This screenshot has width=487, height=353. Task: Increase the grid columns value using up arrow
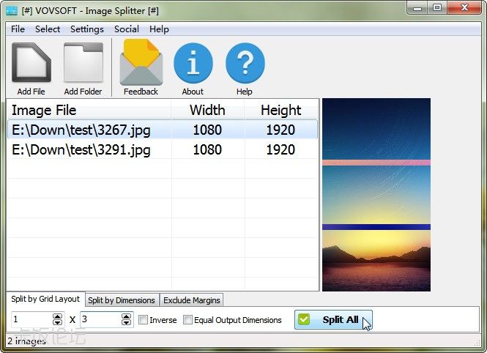[x=58, y=316]
